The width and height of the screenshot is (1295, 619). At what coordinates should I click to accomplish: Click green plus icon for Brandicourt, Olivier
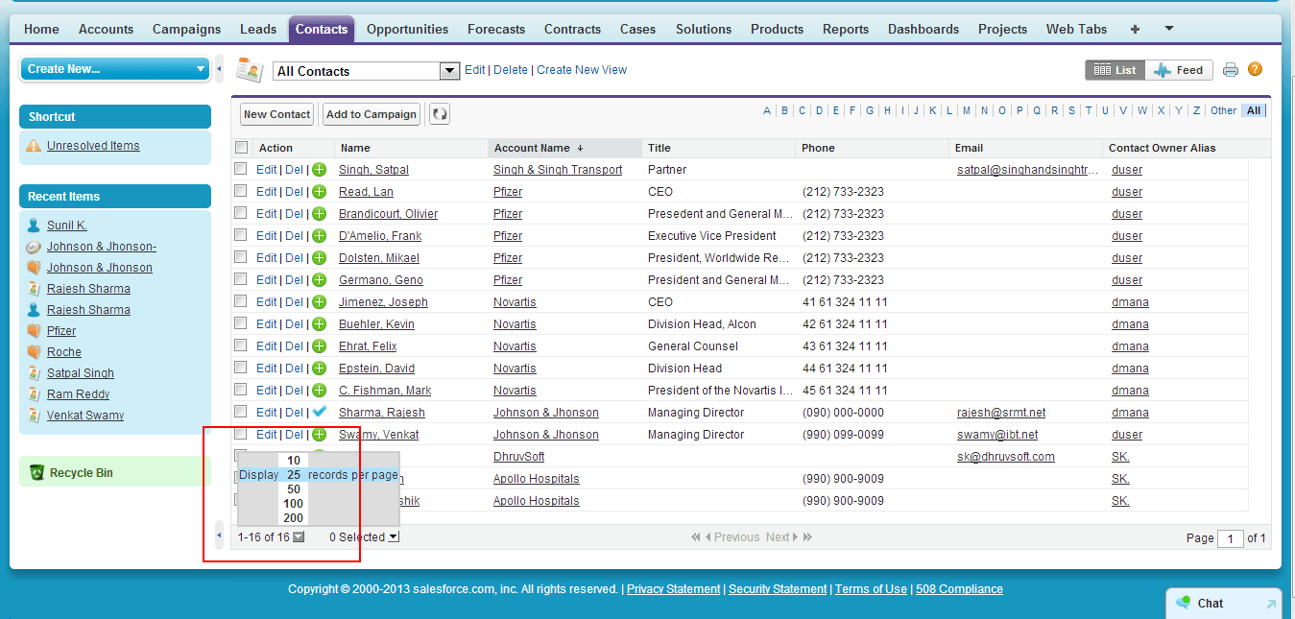point(320,214)
